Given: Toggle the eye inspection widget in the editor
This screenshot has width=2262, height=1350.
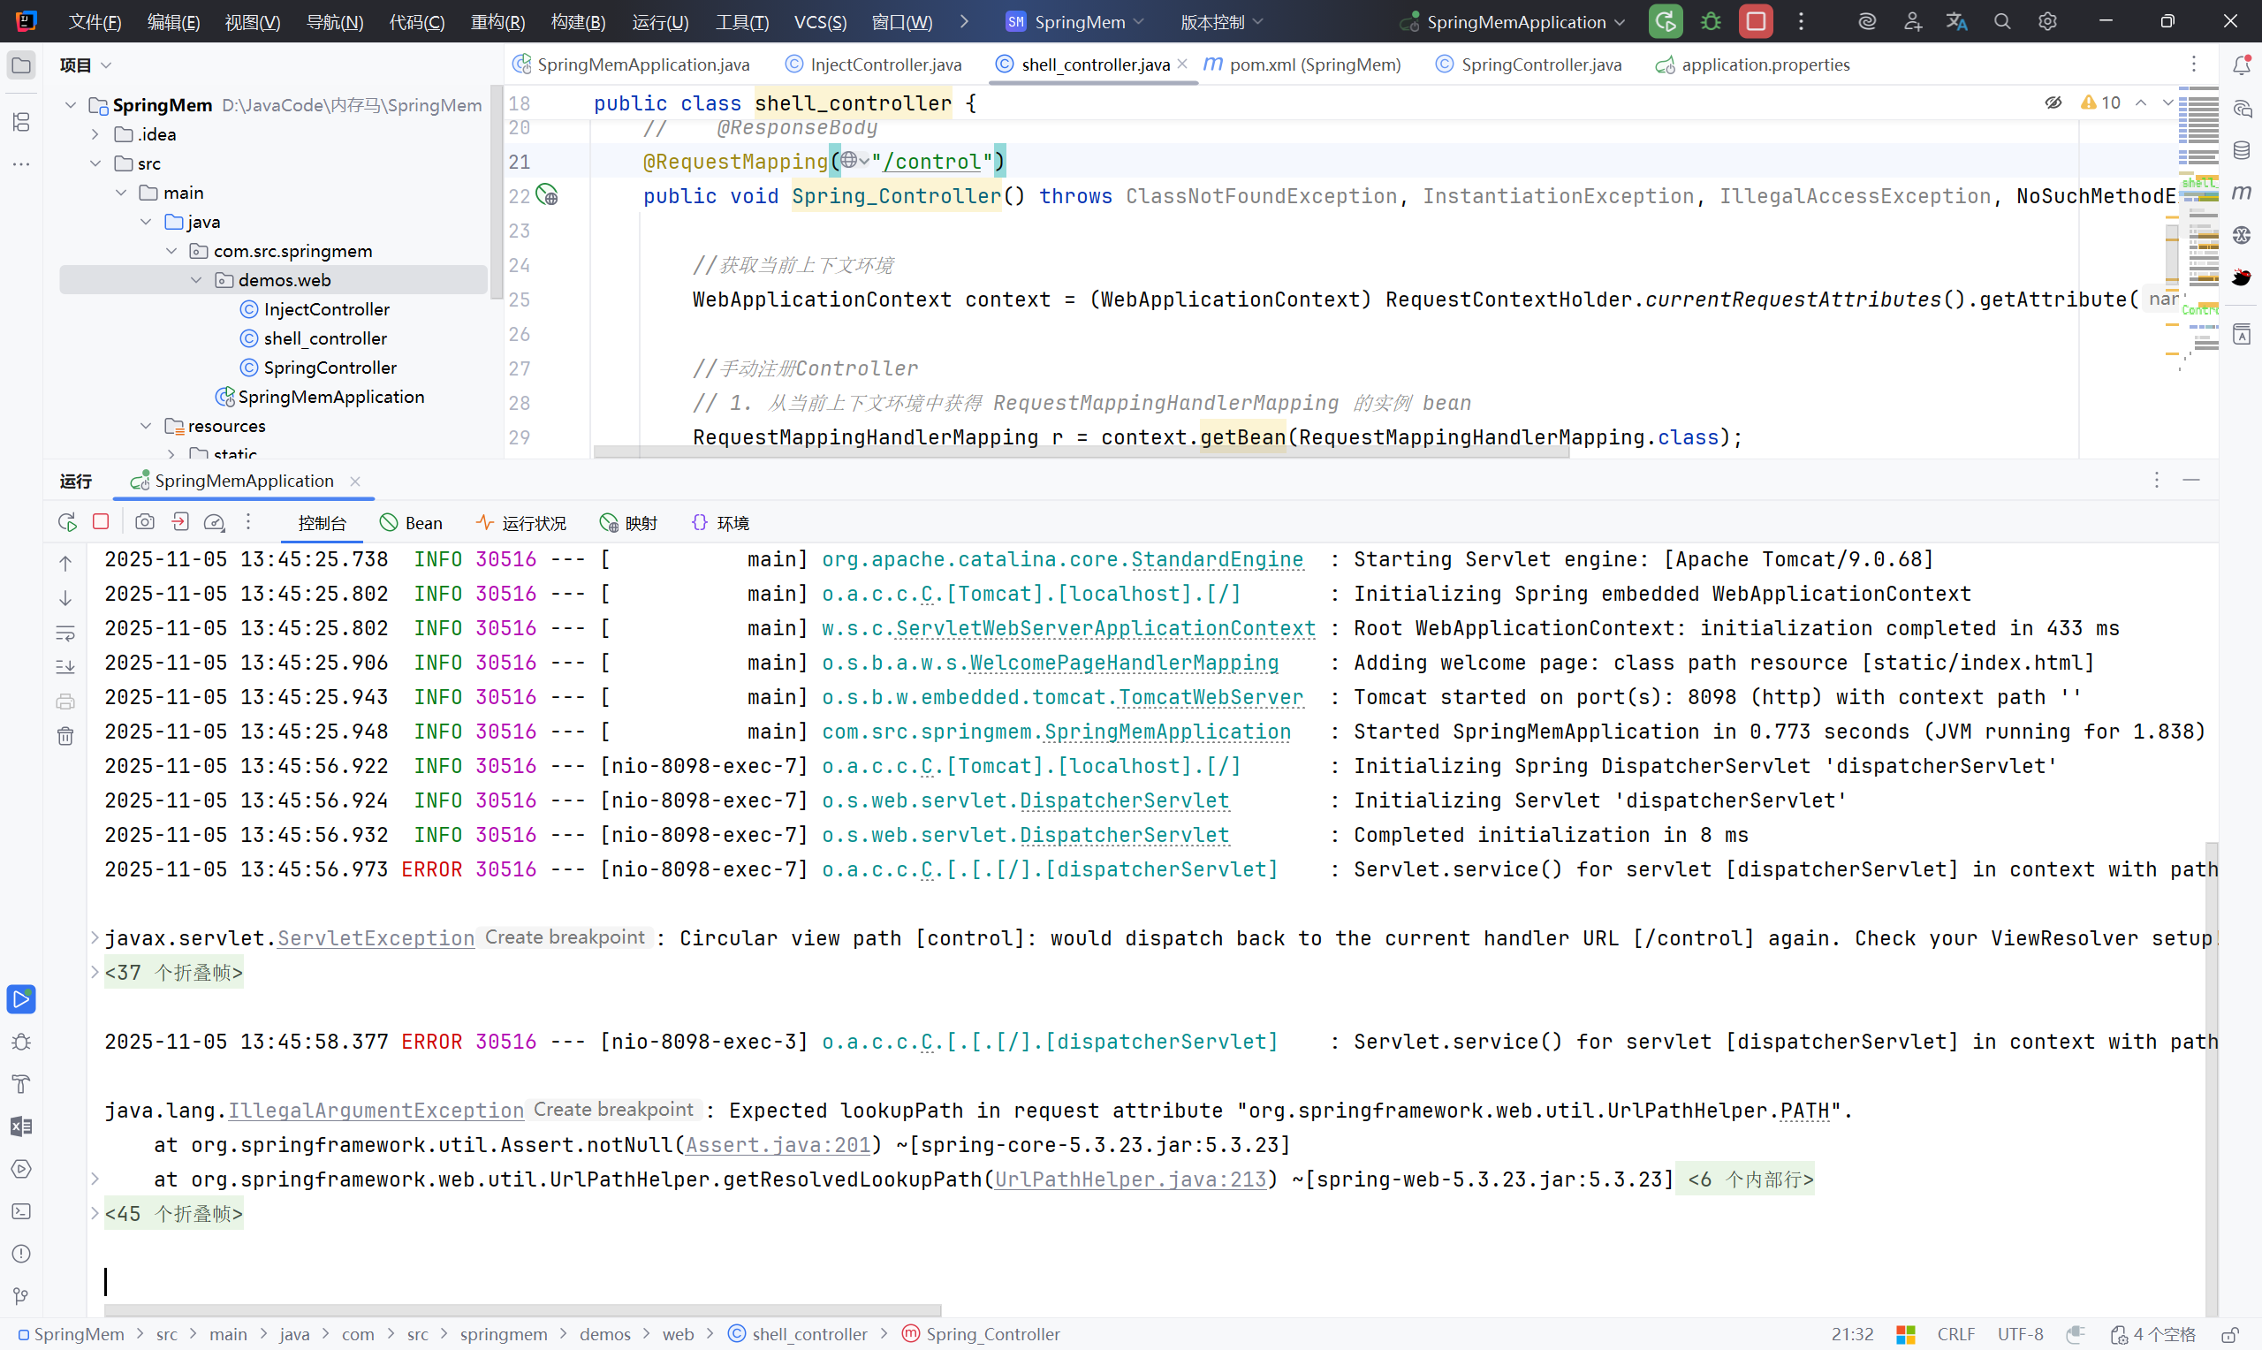Looking at the screenshot, I should (x=2053, y=102).
